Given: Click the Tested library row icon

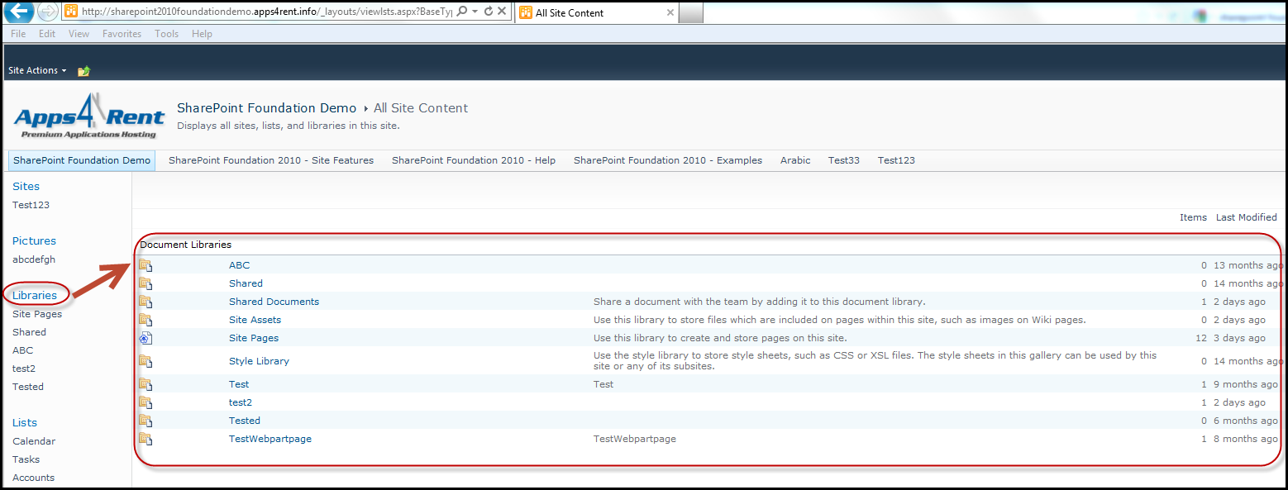Looking at the screenshot, I should (x=145, y=421).
